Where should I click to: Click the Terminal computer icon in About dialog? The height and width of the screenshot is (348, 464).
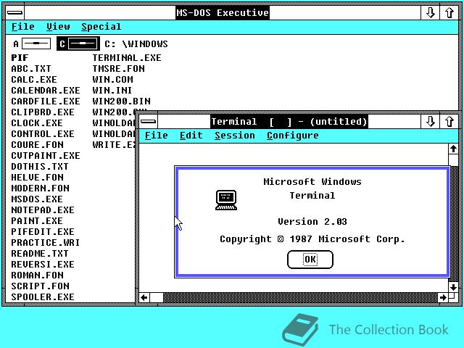click(x=226, y=200)
